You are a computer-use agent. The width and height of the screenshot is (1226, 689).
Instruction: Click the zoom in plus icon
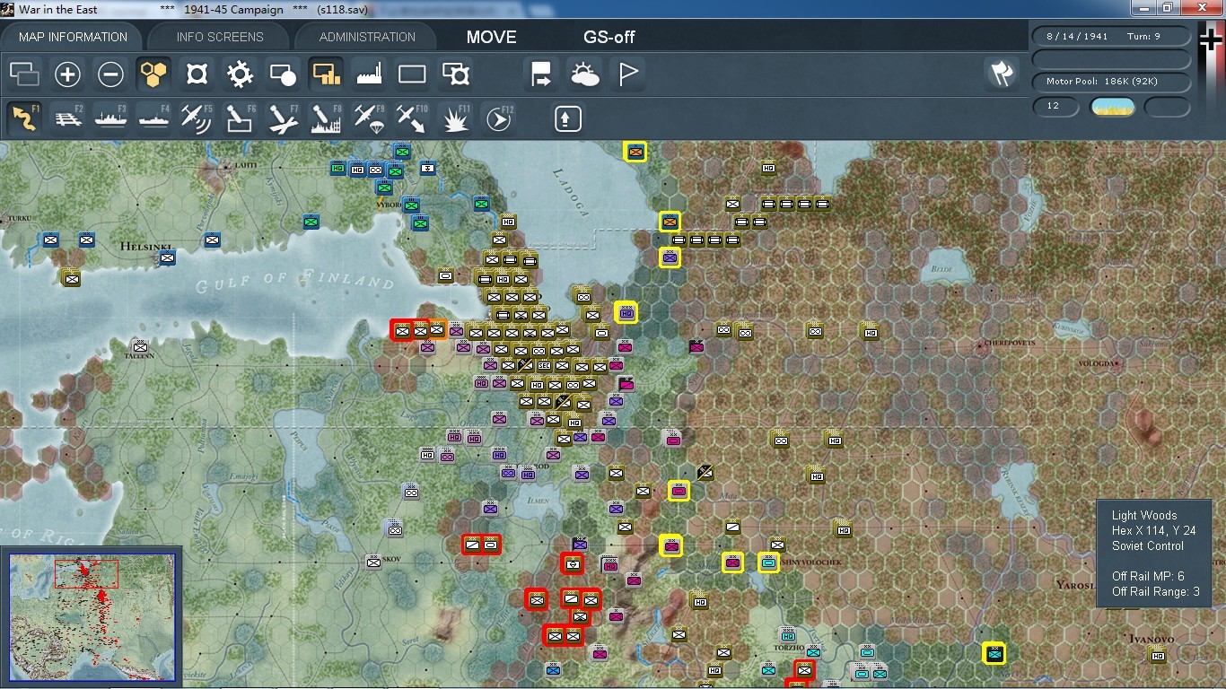click(x=67, y=74)
